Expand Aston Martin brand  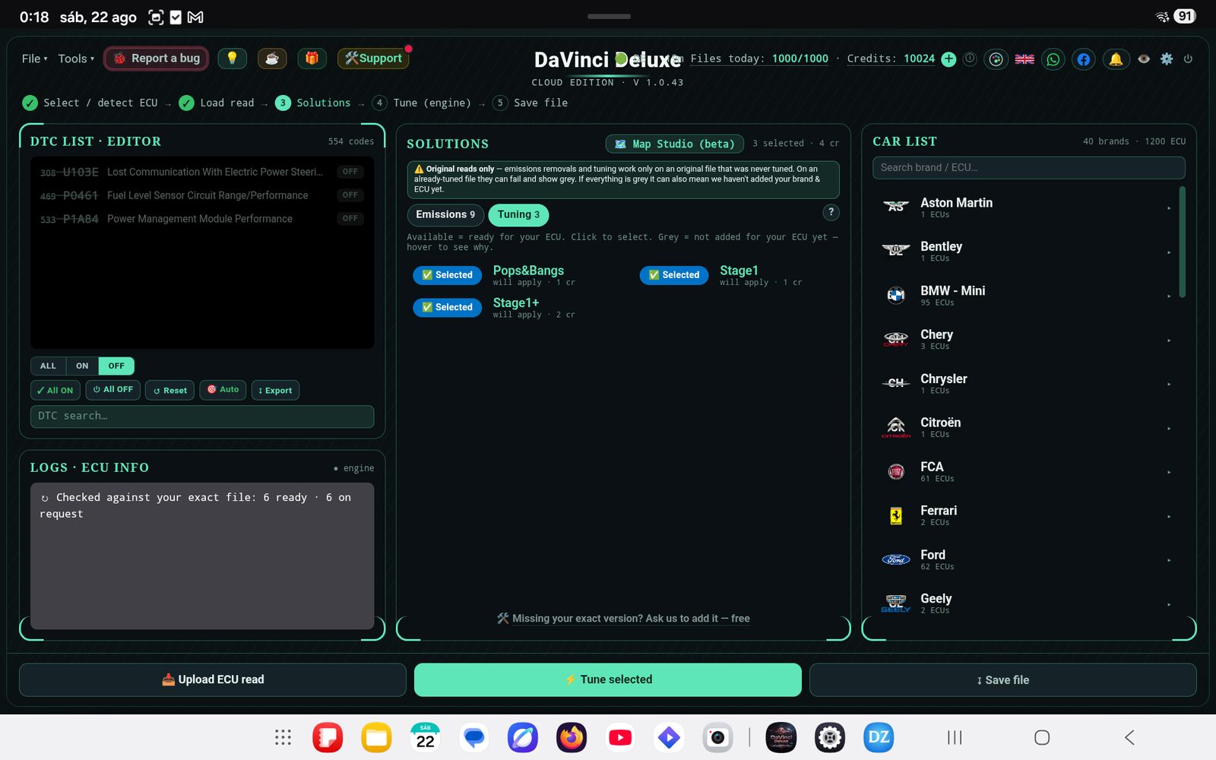click(1028, 207)
